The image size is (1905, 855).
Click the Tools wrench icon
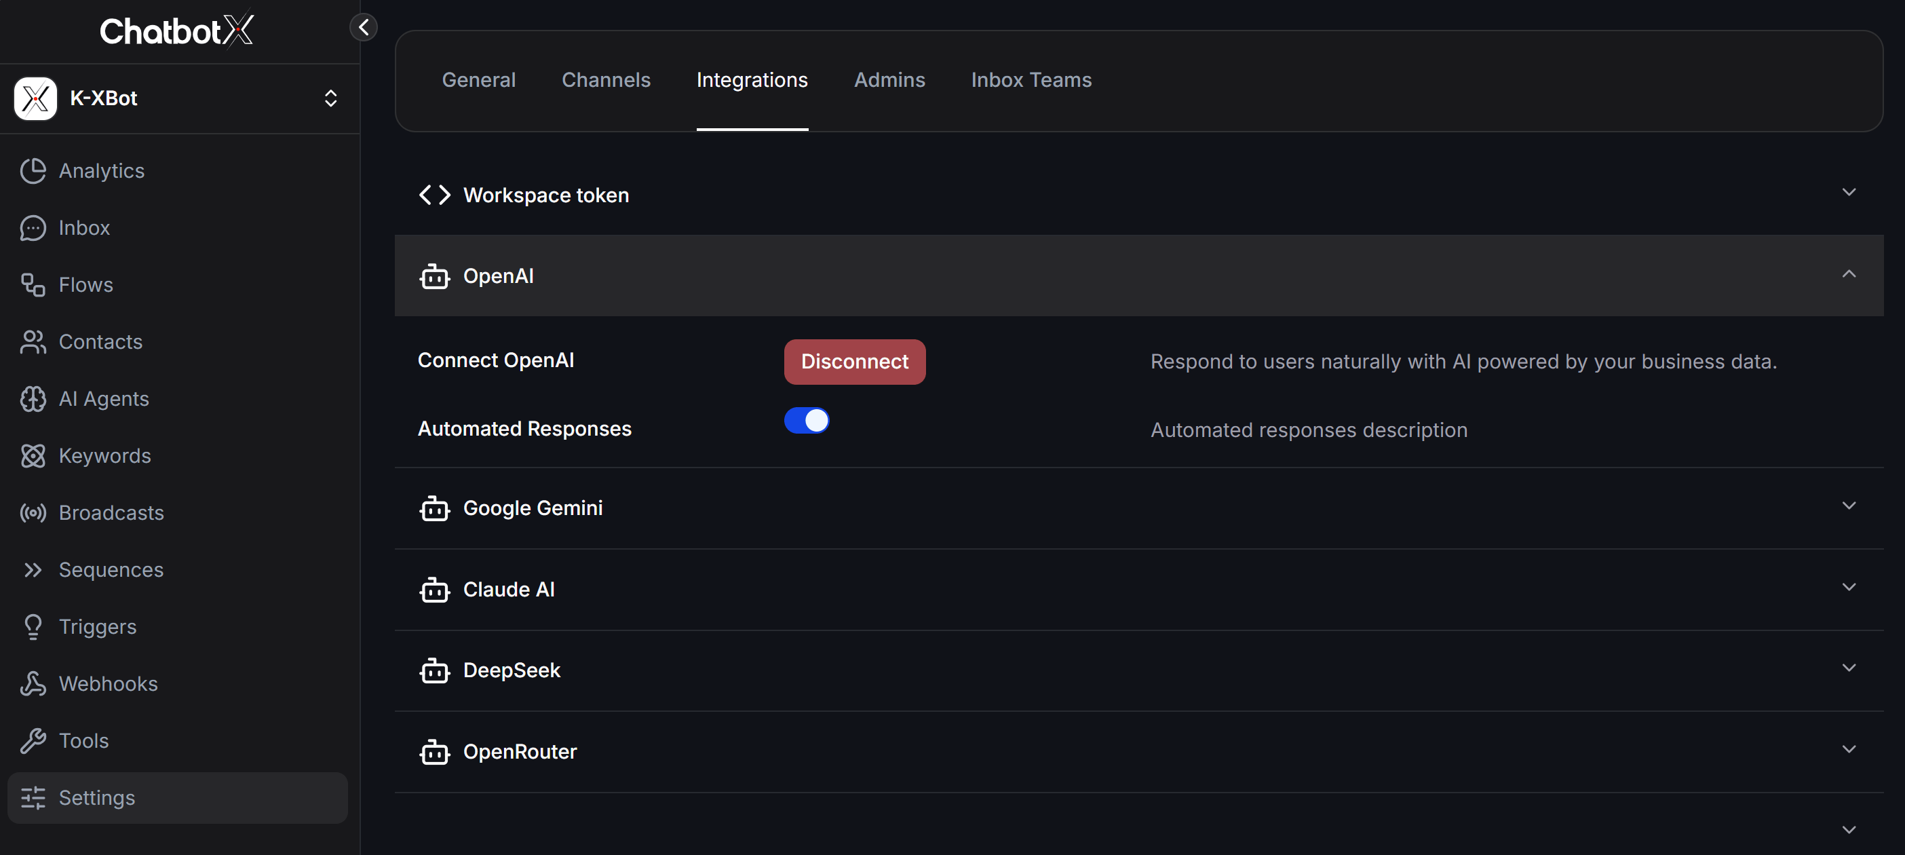click(x=33, y=740)
